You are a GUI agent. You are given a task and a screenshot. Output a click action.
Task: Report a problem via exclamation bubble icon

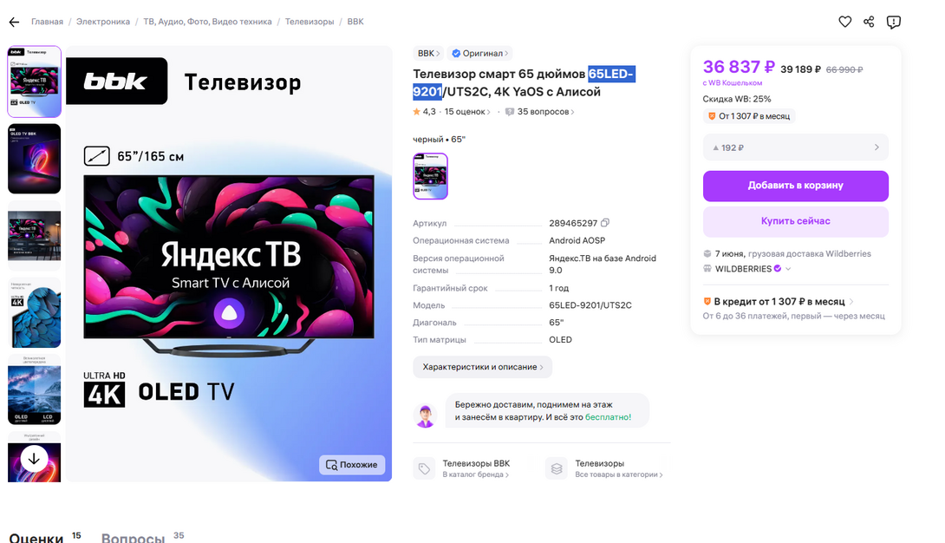pos(893,23)
